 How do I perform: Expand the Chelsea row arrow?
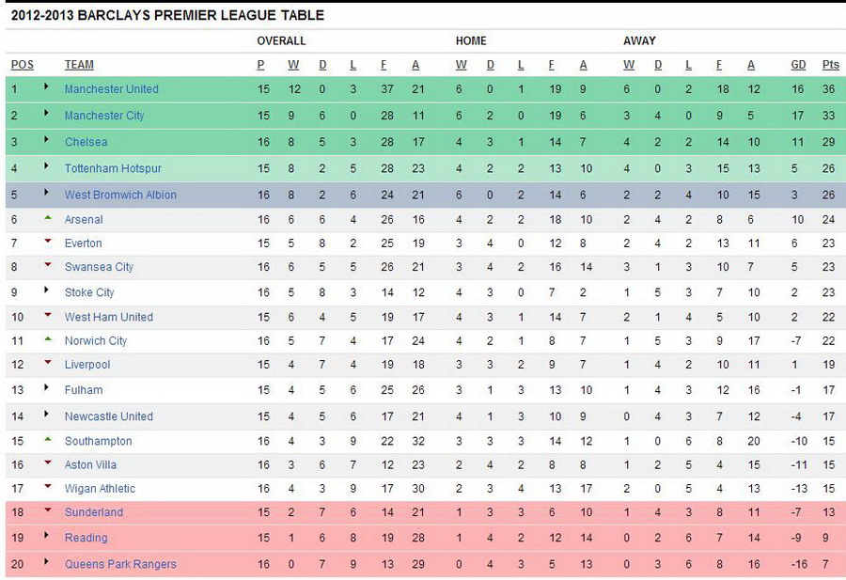pos(46,139)
